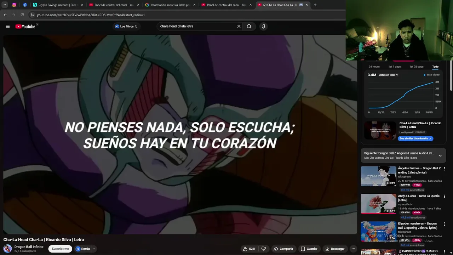Open Andy & Lucas - Tanto La Quería title

point(419,198)
